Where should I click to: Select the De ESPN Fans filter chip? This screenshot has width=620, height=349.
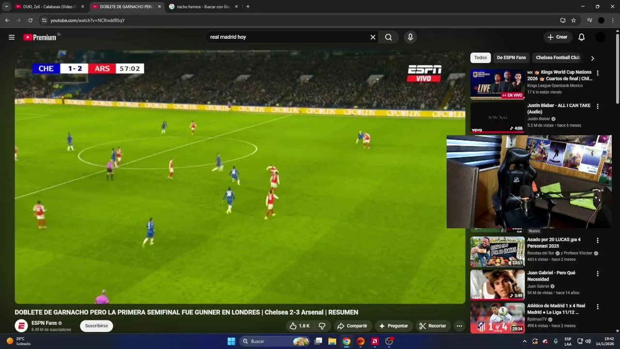(511, 58)
